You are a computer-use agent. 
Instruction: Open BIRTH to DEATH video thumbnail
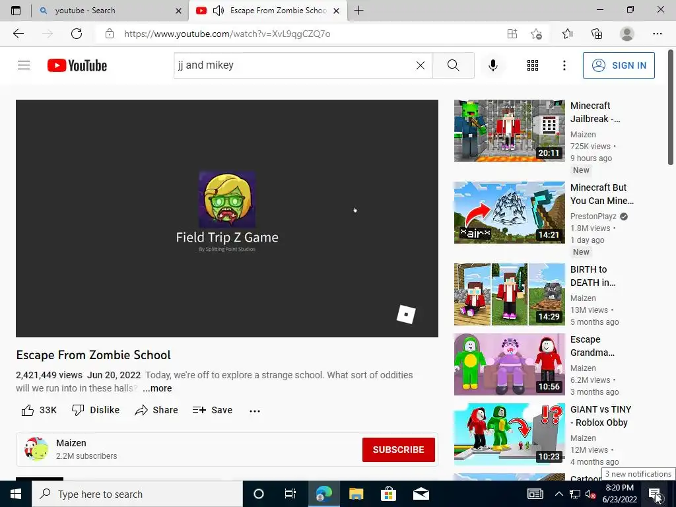point(509,294)
